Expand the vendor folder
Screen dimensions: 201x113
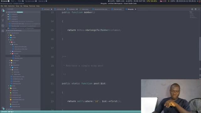(x=14, y=88)
